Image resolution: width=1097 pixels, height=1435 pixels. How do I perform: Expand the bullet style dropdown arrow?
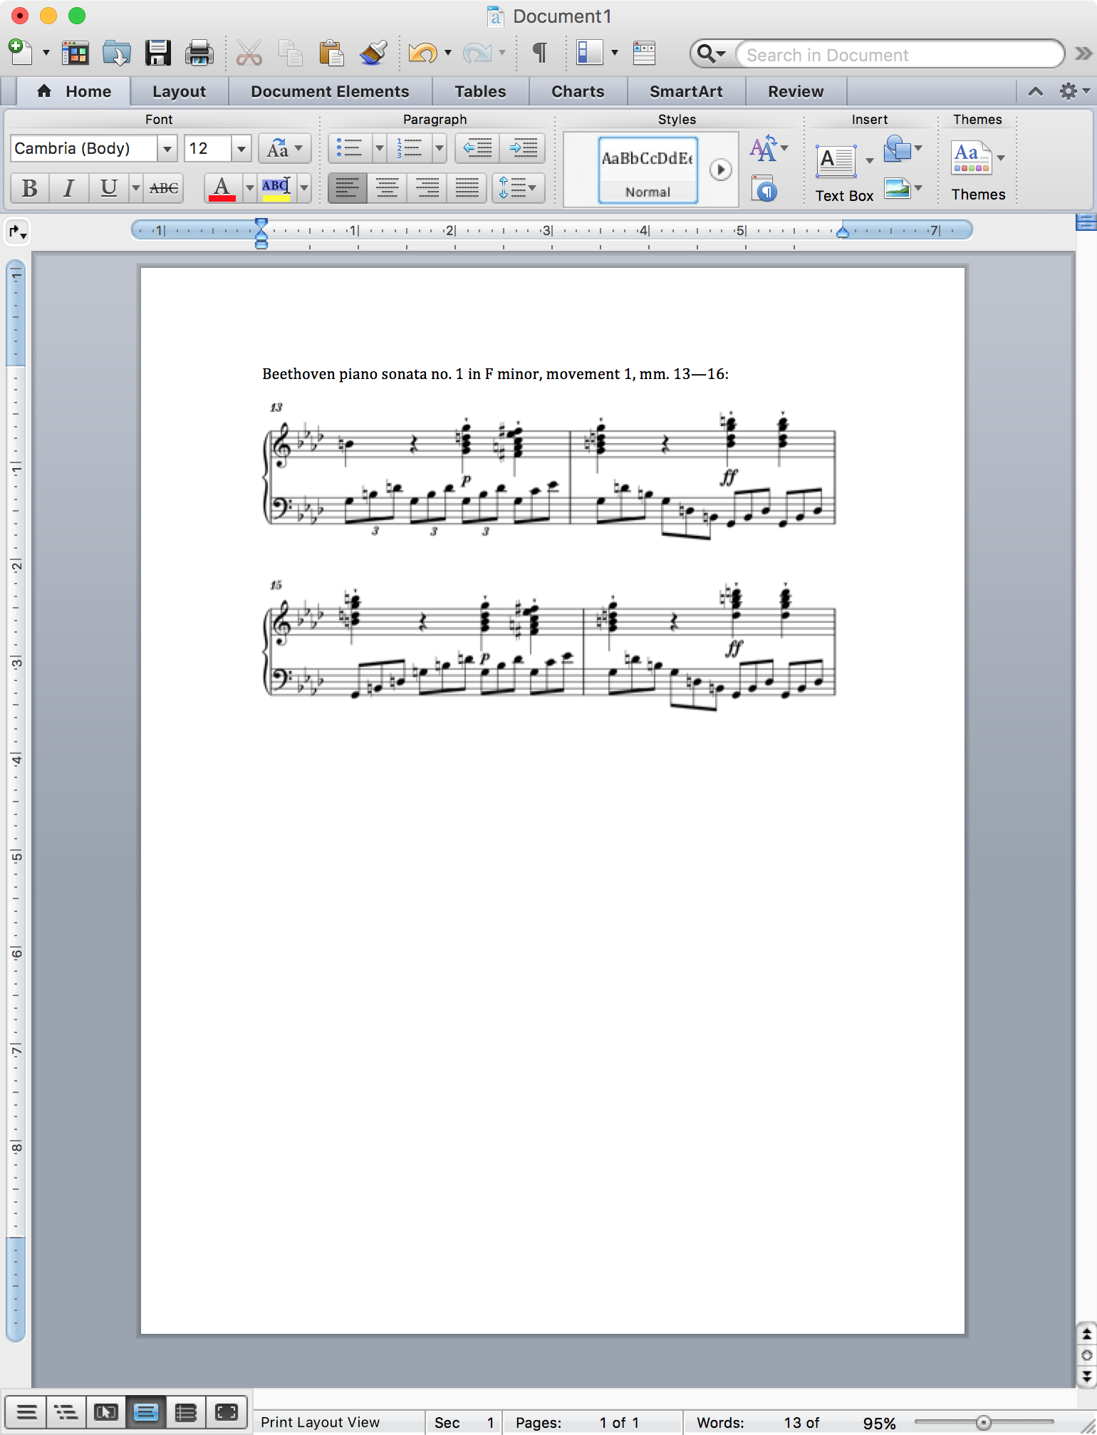coord(380,148)
